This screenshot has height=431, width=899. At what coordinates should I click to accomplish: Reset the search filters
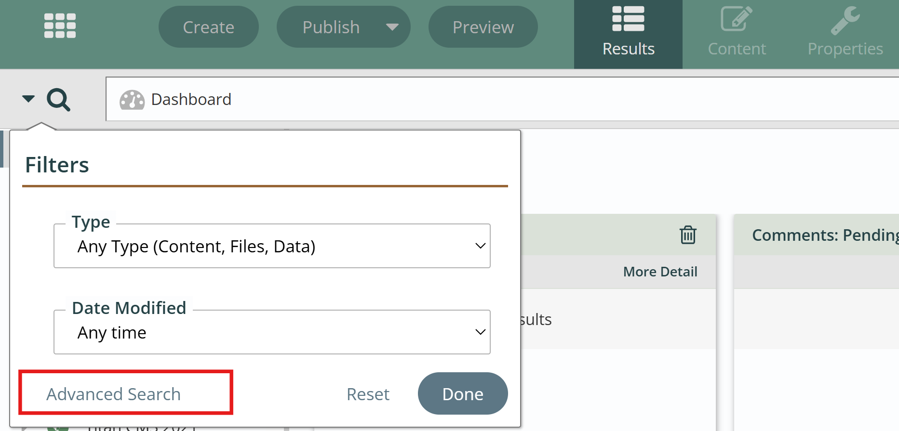pyautogui.click(x=368, y=394)
